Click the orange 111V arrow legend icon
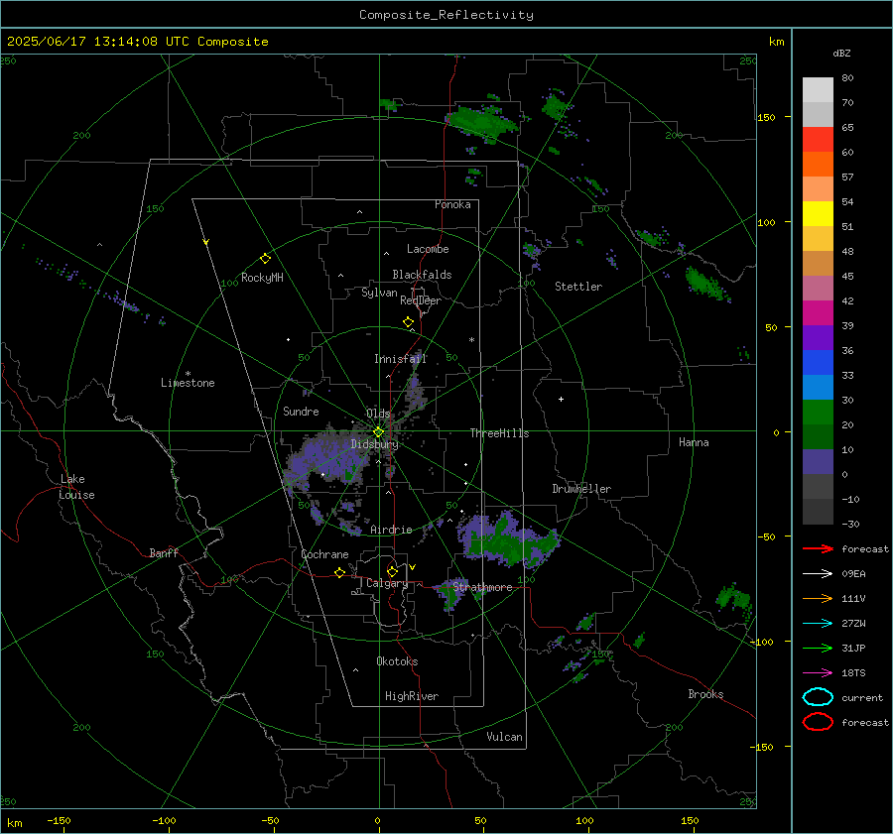 point(818,598)
